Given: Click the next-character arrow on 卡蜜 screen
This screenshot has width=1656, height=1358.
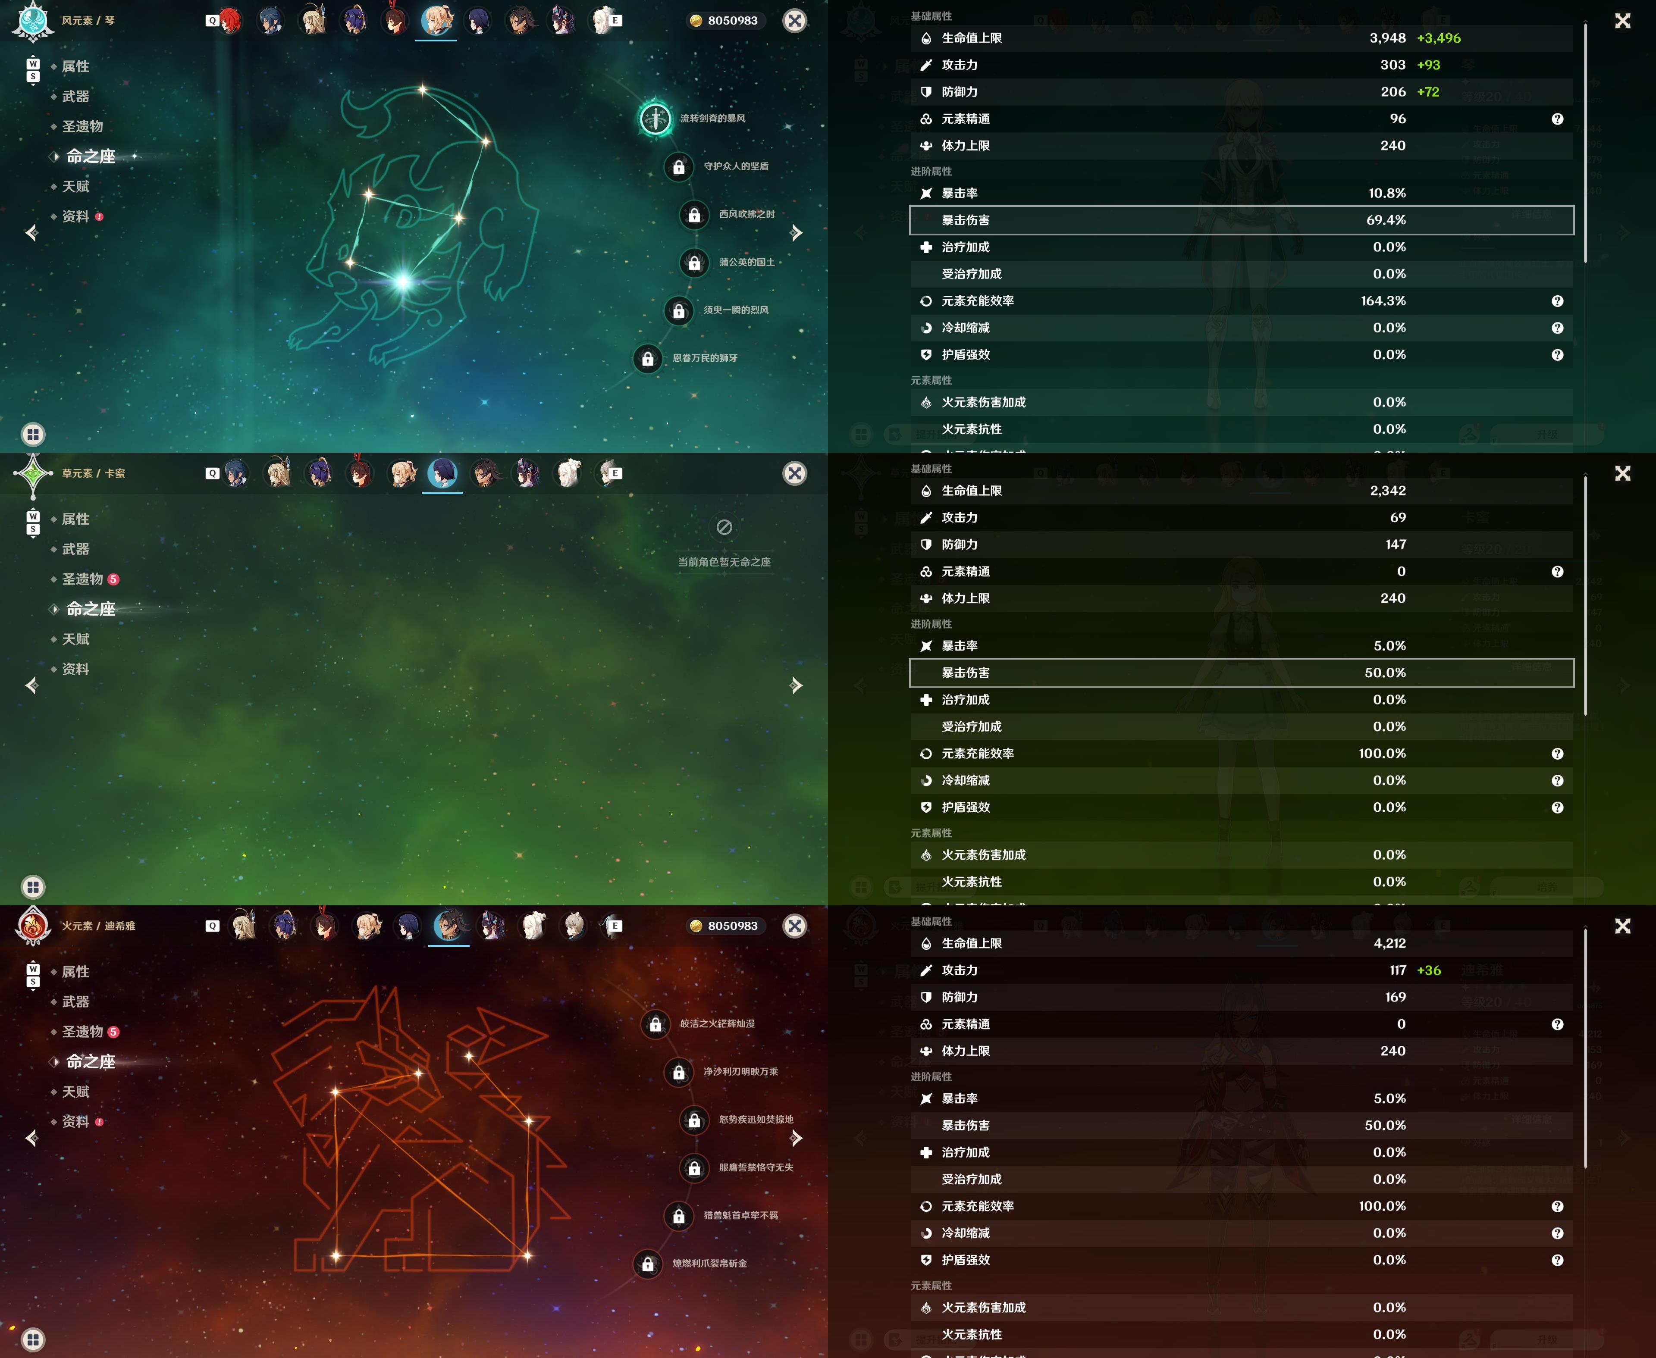Looking at the screenshot, I should click(x=796, y=685).
